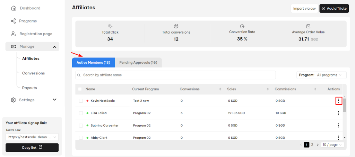This screenshot has height=157, width=355.
Task: Open actions menu for Sabrina Carpenter
Action: [x=338, y=126]
